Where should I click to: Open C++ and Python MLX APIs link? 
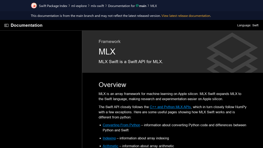170,107
